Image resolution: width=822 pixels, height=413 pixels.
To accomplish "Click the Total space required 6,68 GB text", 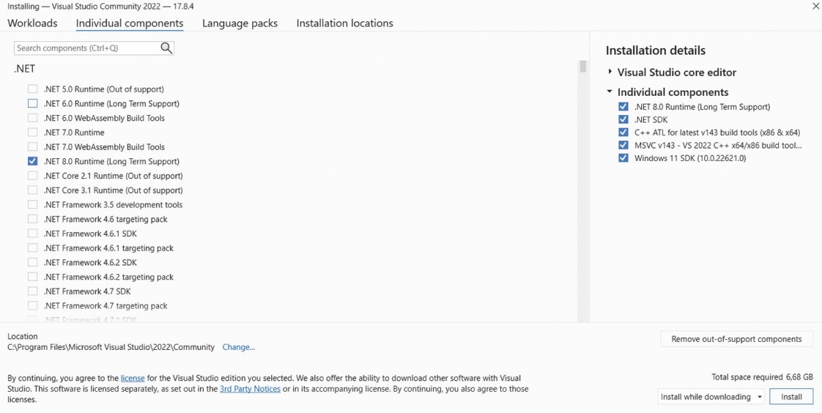I will tap(762, 377).
